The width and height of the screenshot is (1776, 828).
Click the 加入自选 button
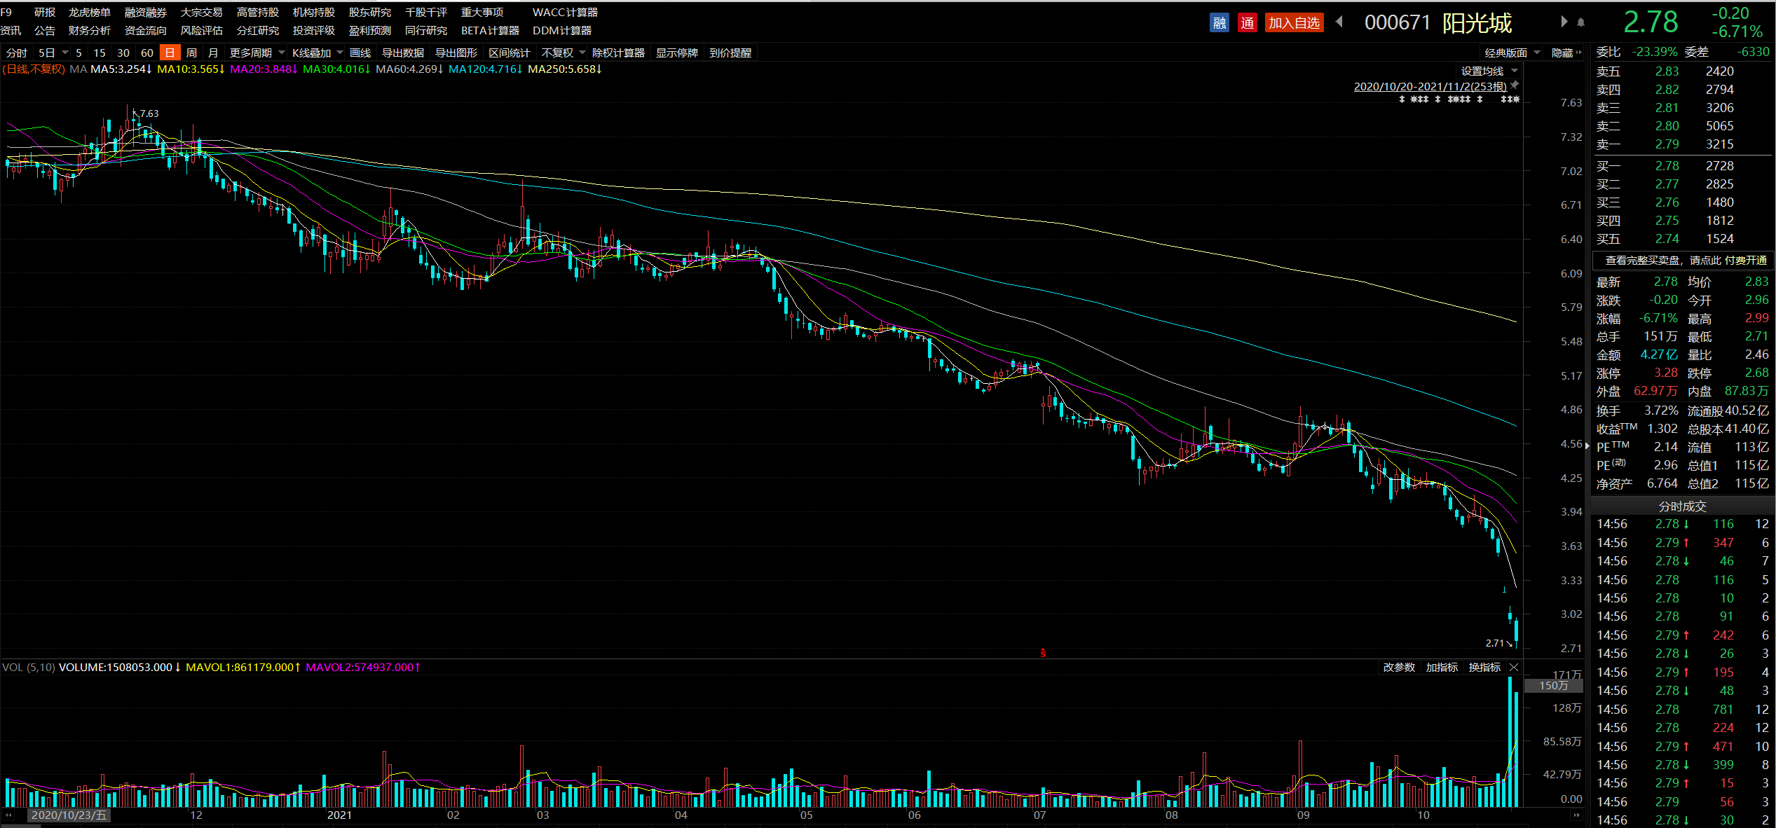coord(1294,23)
